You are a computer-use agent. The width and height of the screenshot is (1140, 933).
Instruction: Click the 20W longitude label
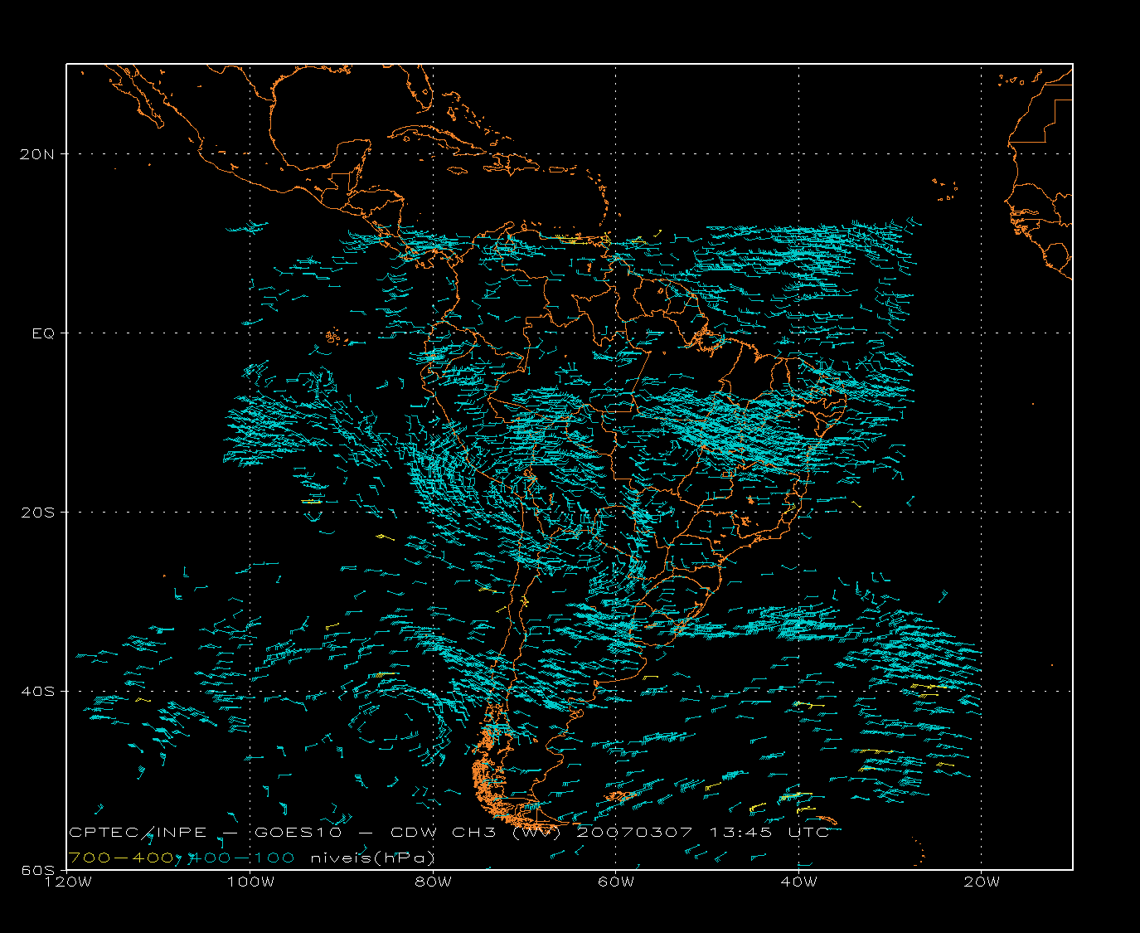pyautogui.click(x=982, y=882)
